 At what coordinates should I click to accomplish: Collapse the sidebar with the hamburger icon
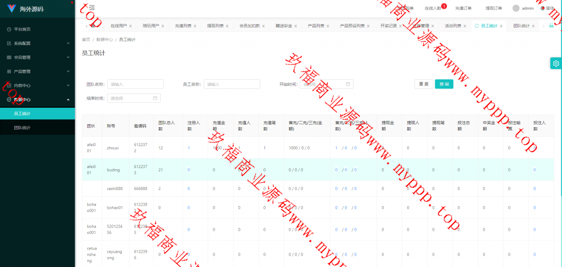point(92,8)
